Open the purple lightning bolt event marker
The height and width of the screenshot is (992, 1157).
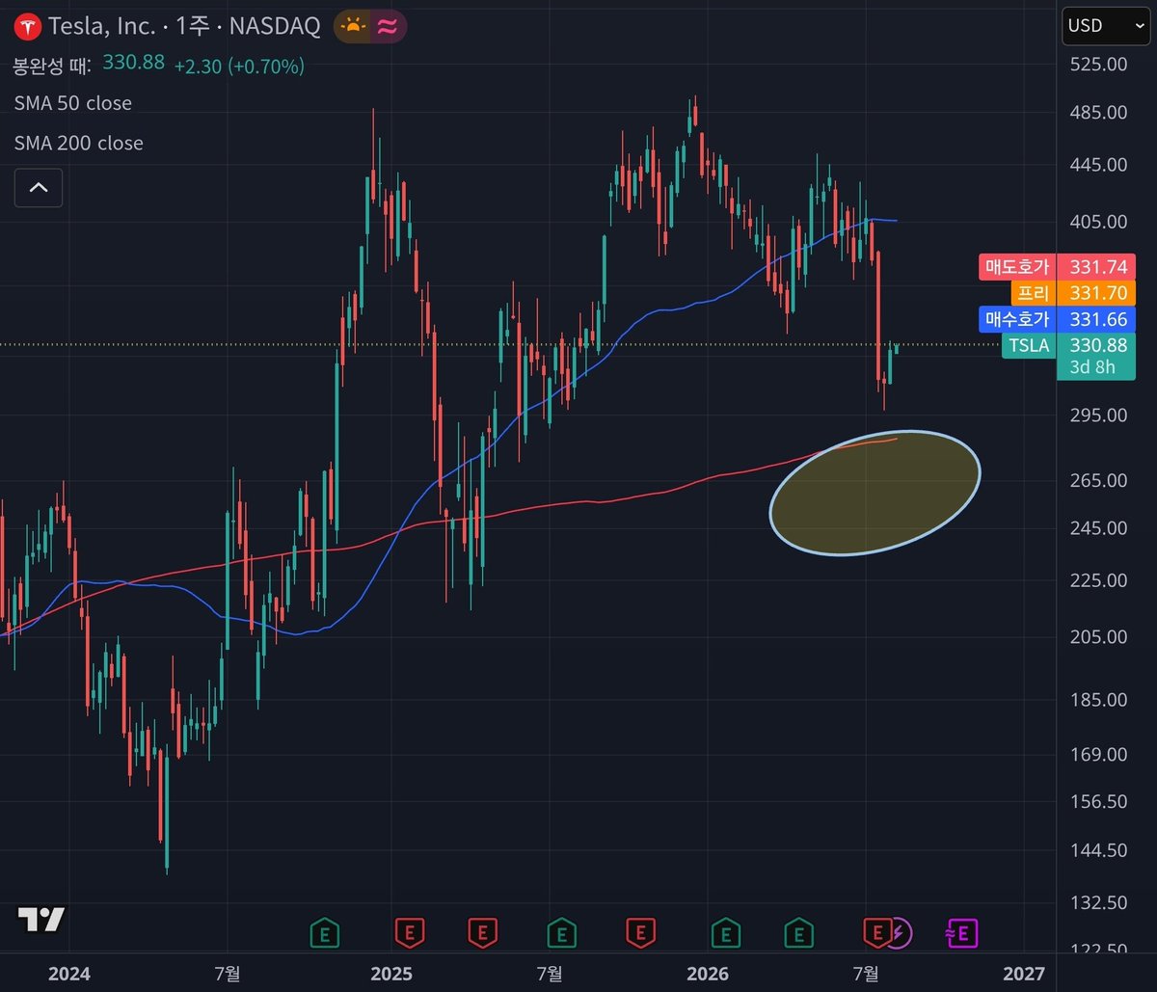(899, 931)
